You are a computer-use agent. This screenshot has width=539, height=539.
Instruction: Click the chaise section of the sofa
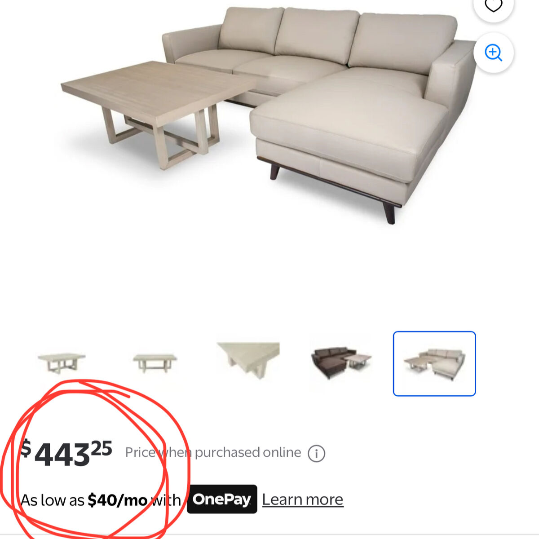350,130
